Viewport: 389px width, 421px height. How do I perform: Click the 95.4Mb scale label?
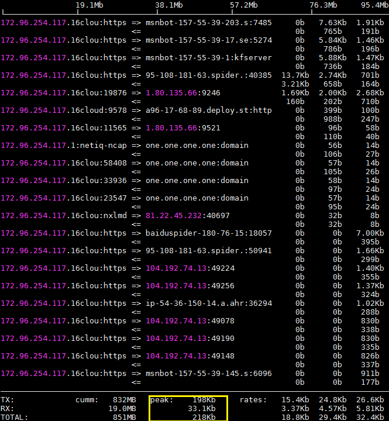(x=374, y=5)
